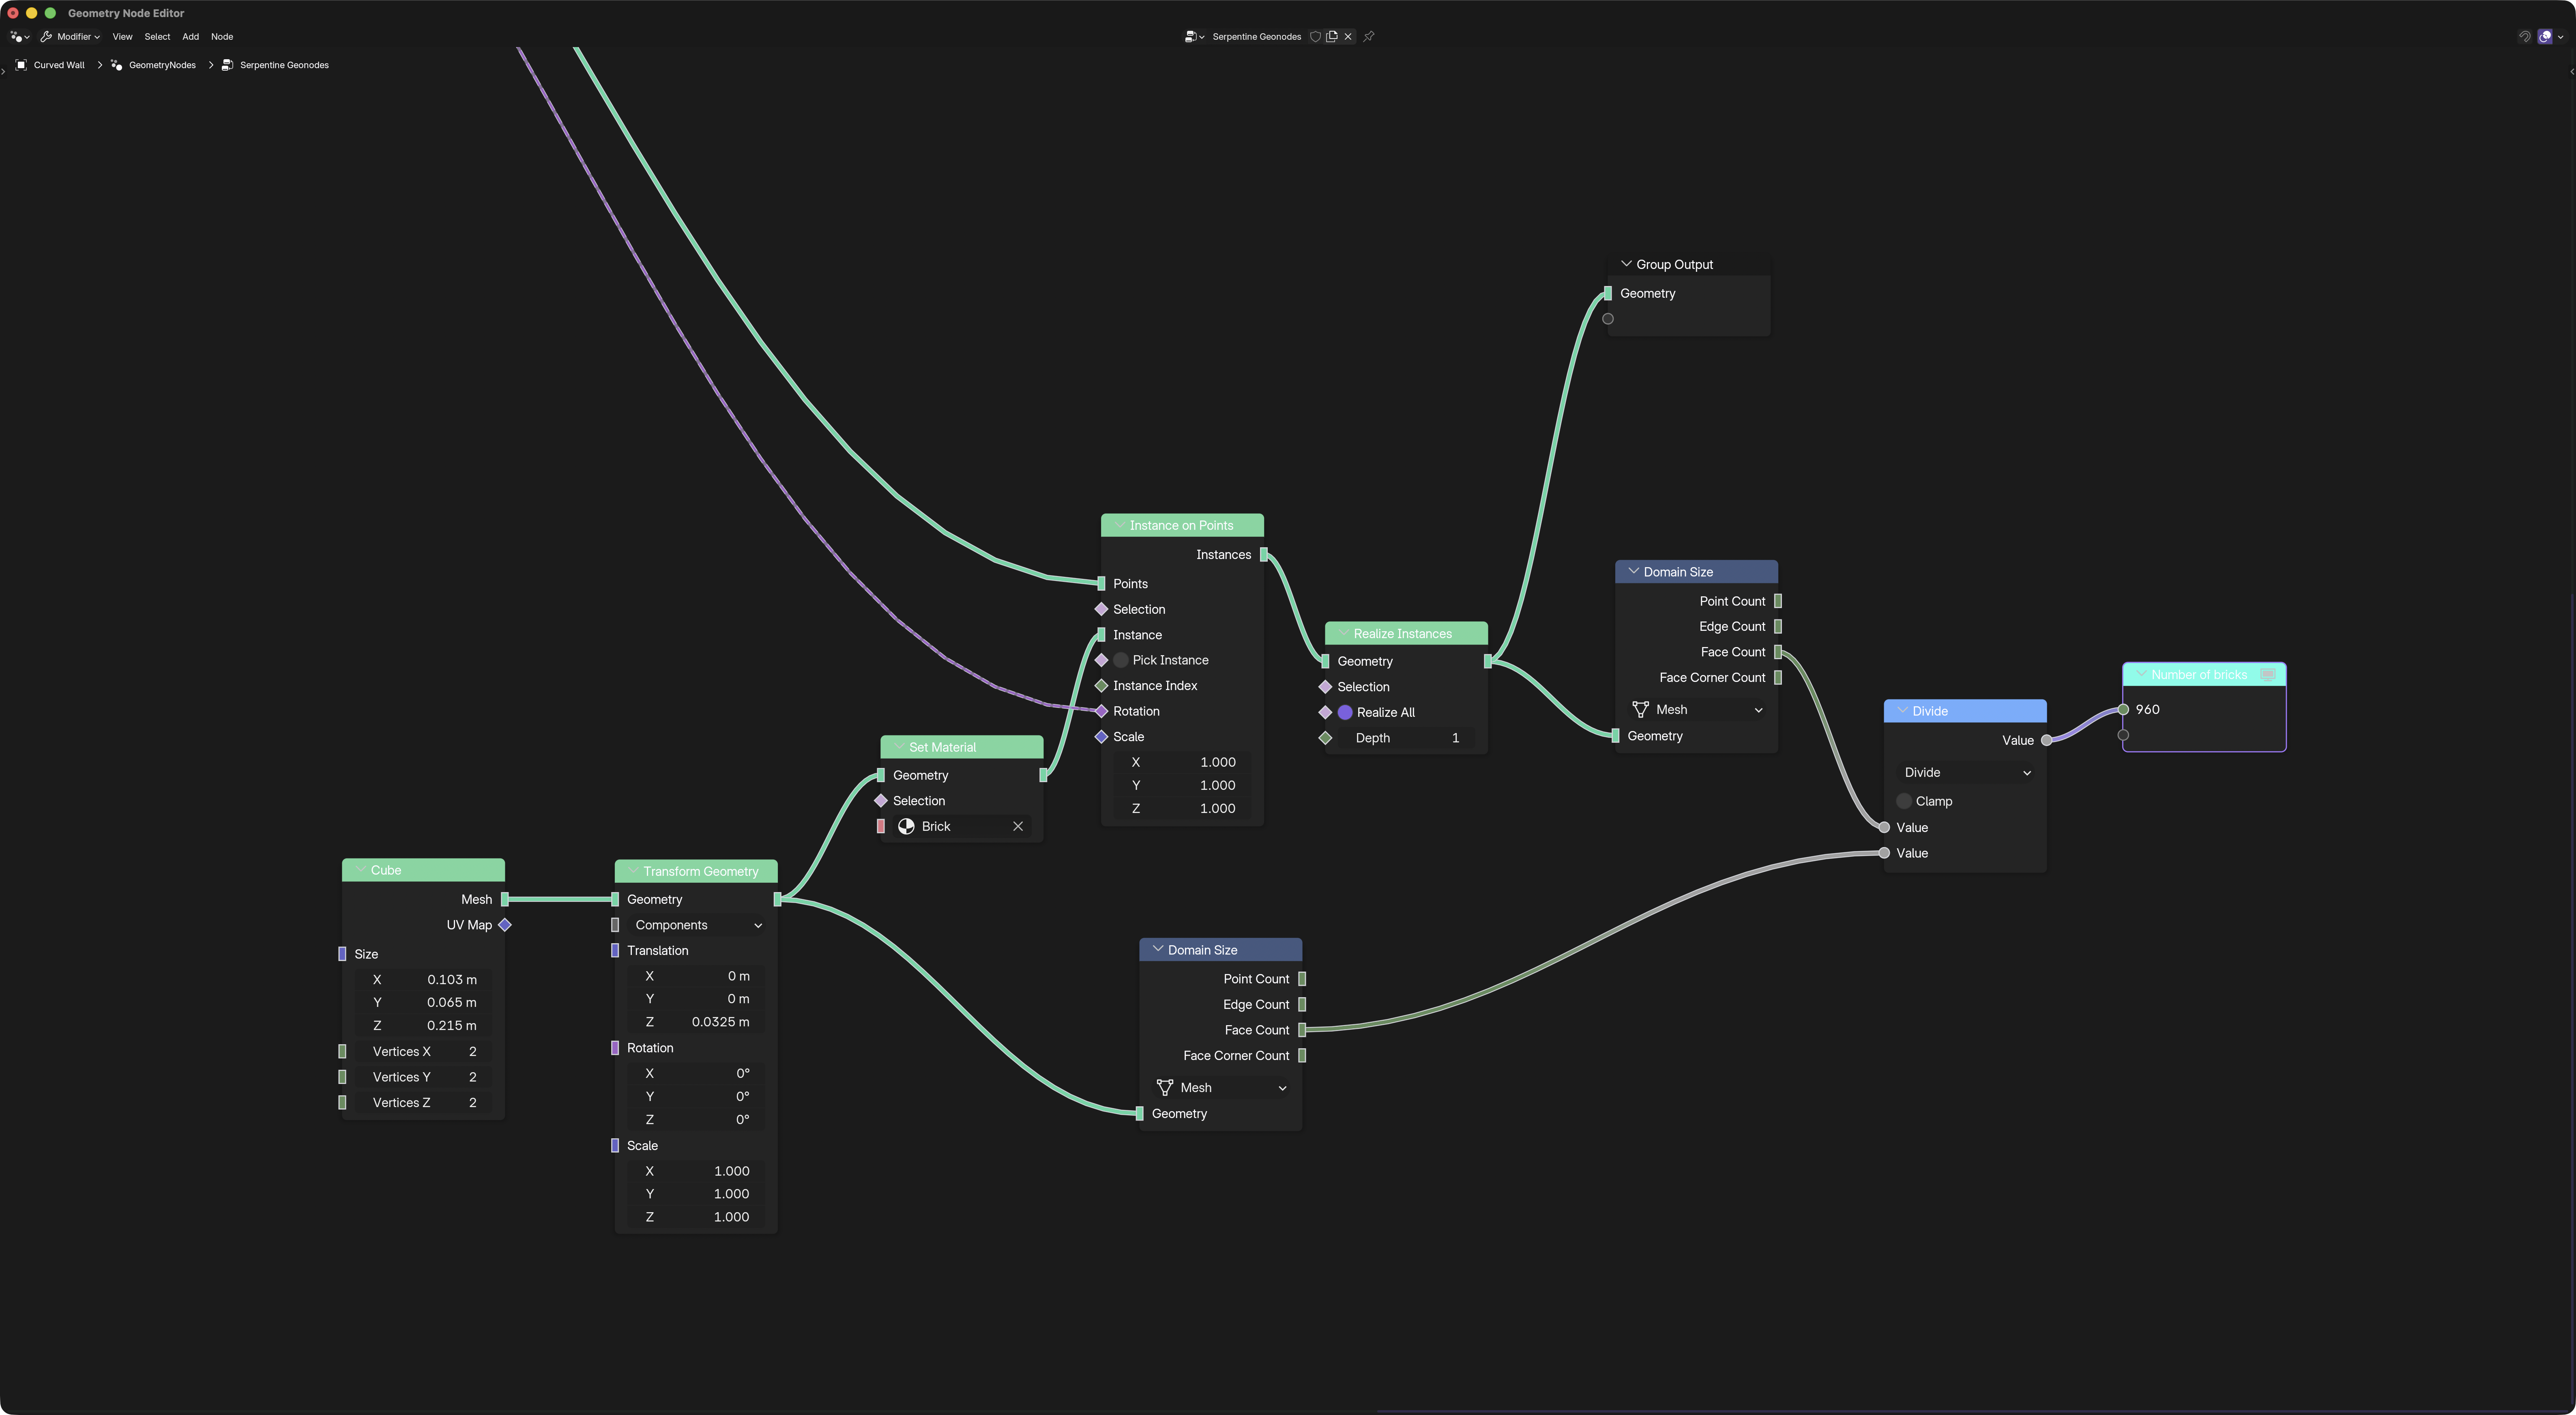Unlink the Serpentine Geonodes node group
Image resolution: width=2576 pixels, height=1415 pixels.
click(1348, 37)
